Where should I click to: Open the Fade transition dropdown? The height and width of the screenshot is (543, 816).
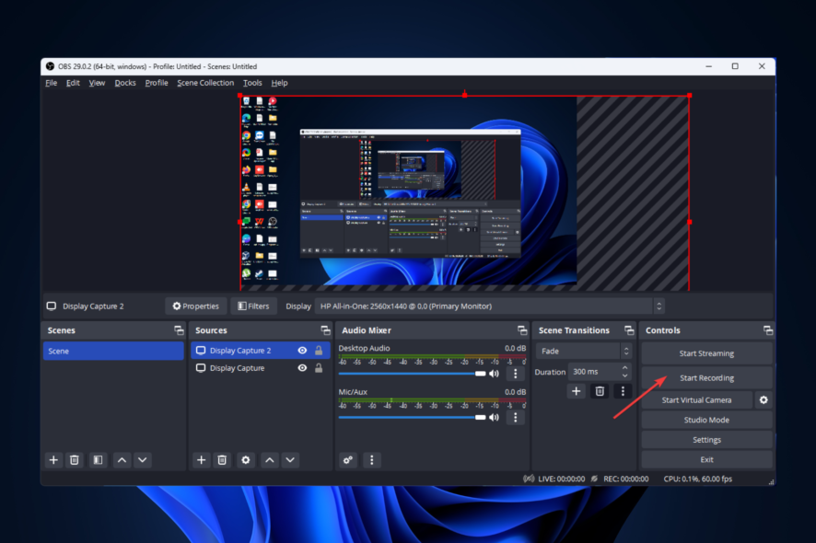(x=582, y=351)
